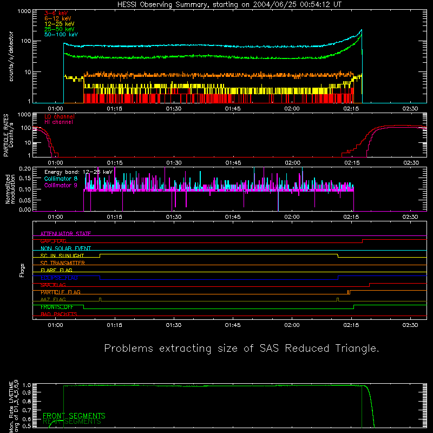Click the 02:30 tick label under the counts plot

point(410,109)
